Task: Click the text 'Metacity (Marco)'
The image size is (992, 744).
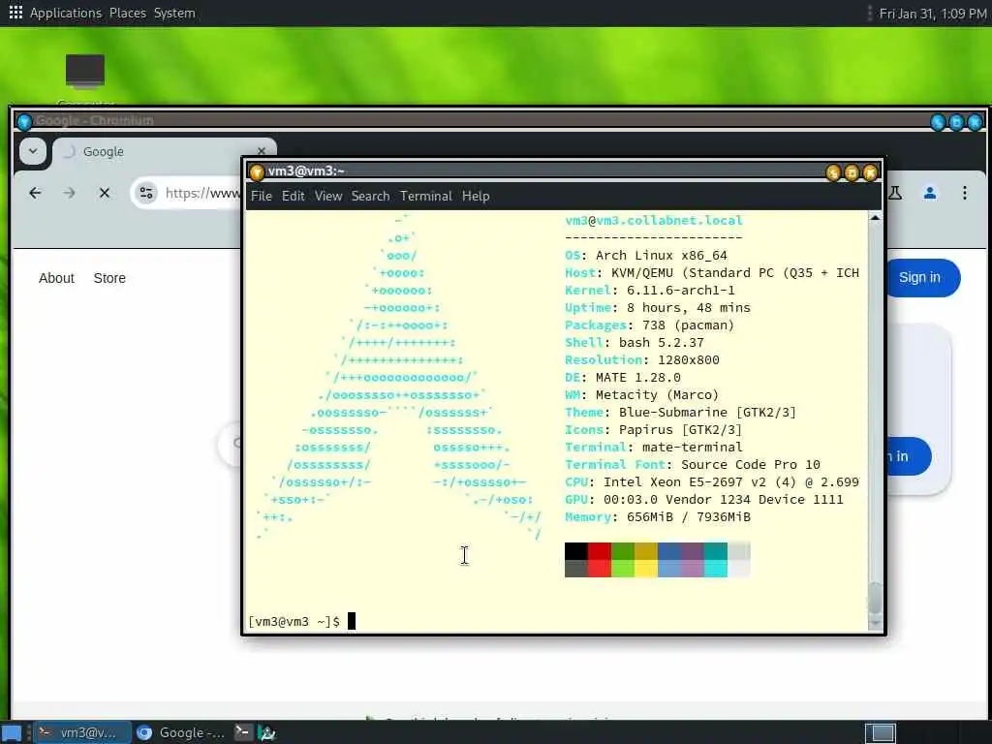Action: click(x=658, y=395)
